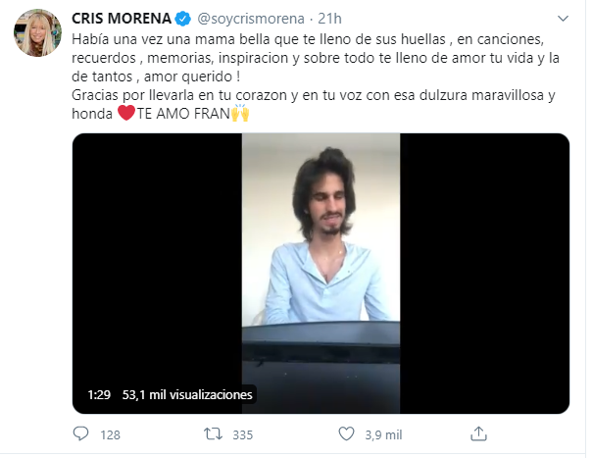Click the 1:29 video duration label
This screenshot has height=458, width=593.
click(98, 395)
